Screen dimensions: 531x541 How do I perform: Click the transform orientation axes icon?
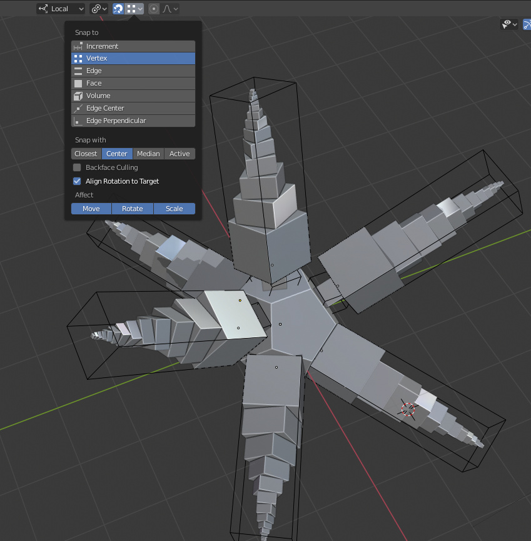tap(44, 9)
